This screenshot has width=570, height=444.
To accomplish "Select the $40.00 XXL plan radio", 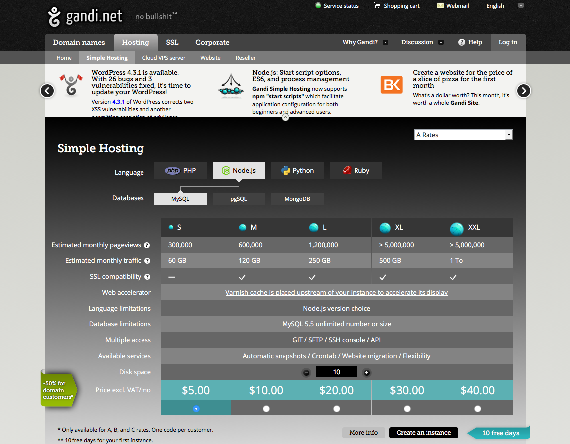I will click(x=478, y=409).
